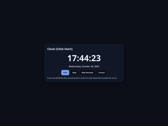The width and height of the screenshot is (168, 126).
Task: Select the word Wednesday in the date line
Action: (x=75, y=67)
